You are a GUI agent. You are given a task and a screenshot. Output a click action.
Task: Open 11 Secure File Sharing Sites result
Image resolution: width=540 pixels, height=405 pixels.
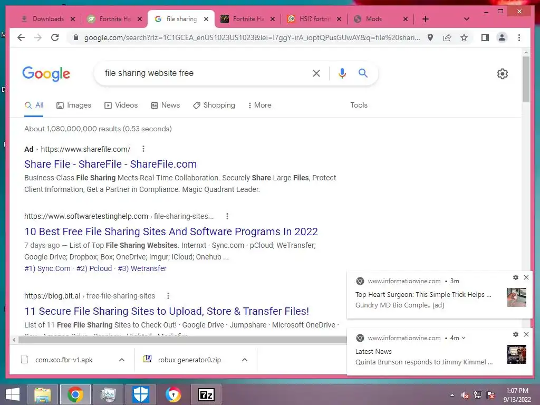pyautogui.click(x=167, y=311)
